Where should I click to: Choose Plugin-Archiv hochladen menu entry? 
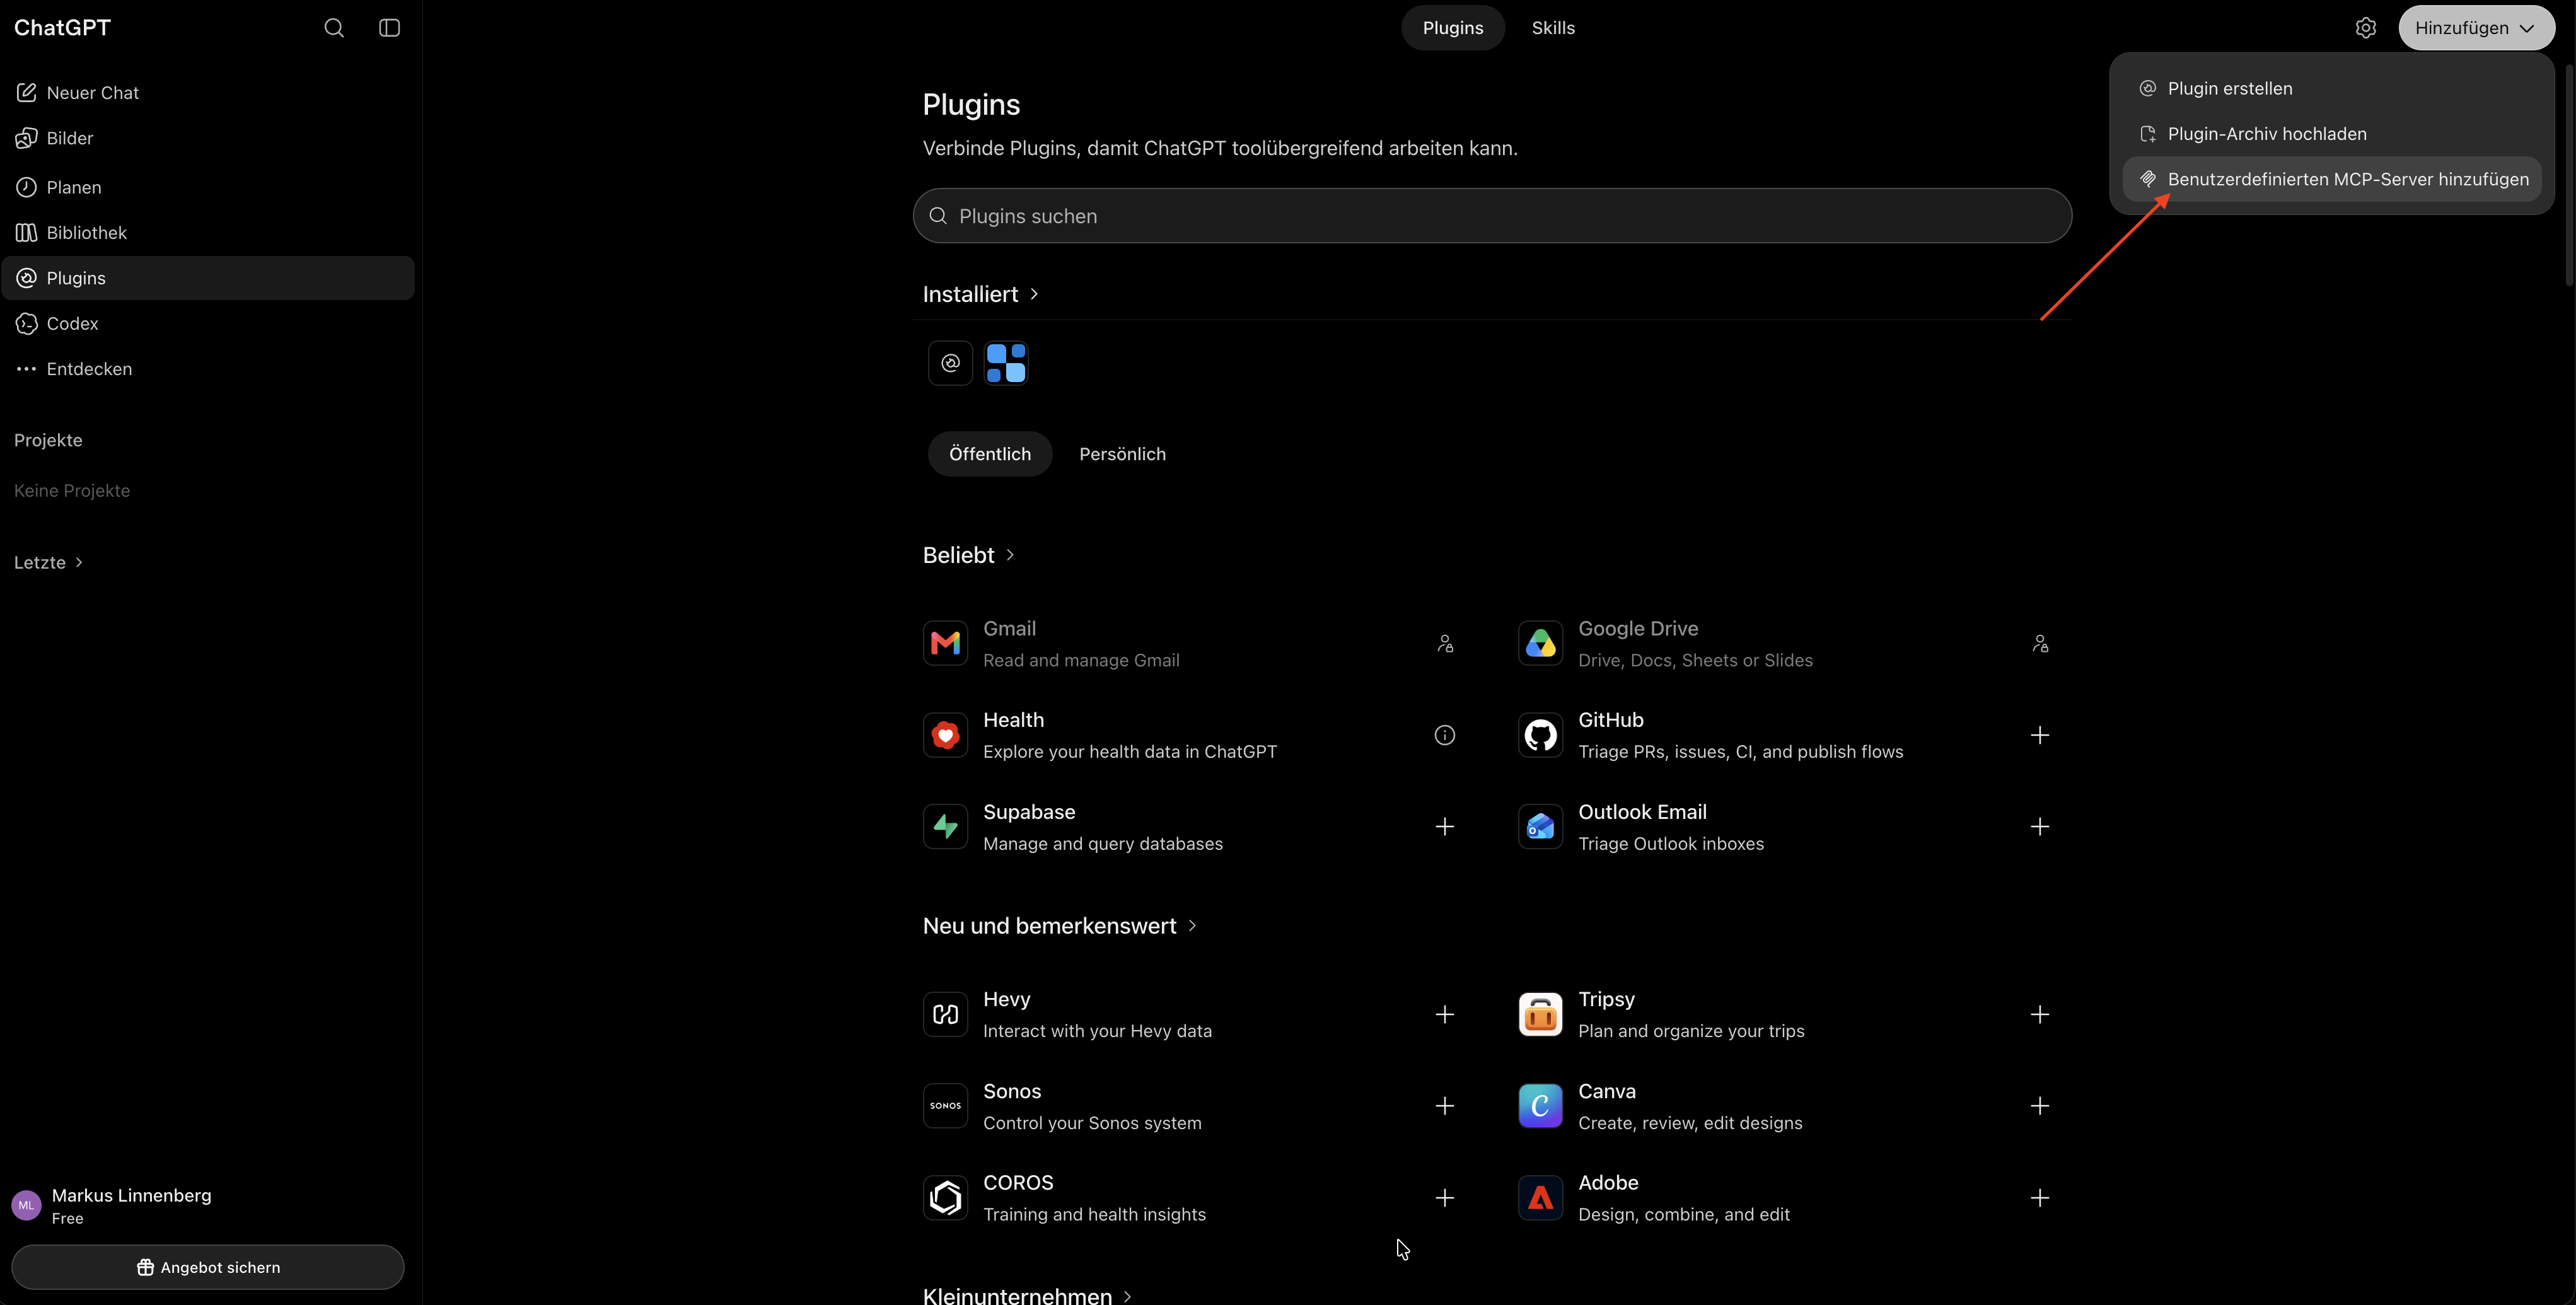coord(2331,134)
